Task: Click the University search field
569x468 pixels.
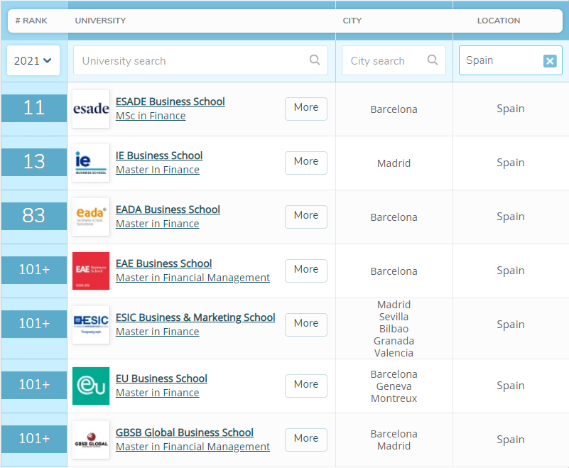Action: click(x=200, y=60)
